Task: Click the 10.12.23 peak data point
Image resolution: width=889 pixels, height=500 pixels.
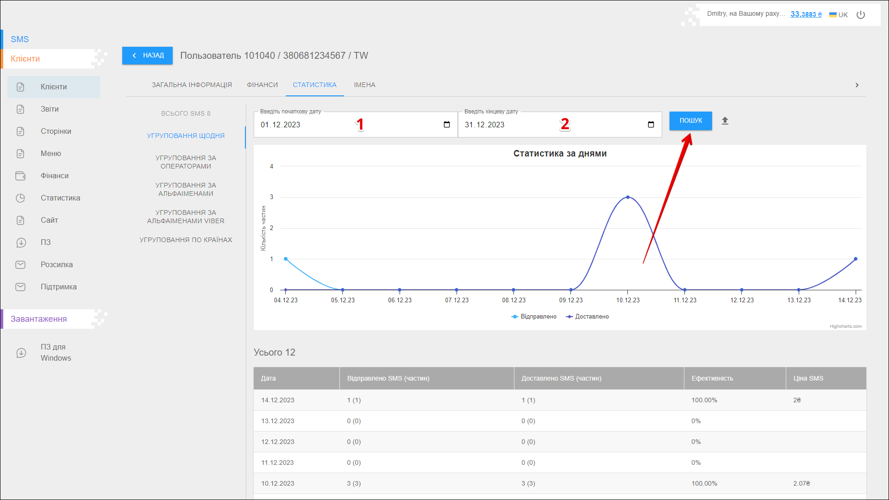Action: pos(628,197)
